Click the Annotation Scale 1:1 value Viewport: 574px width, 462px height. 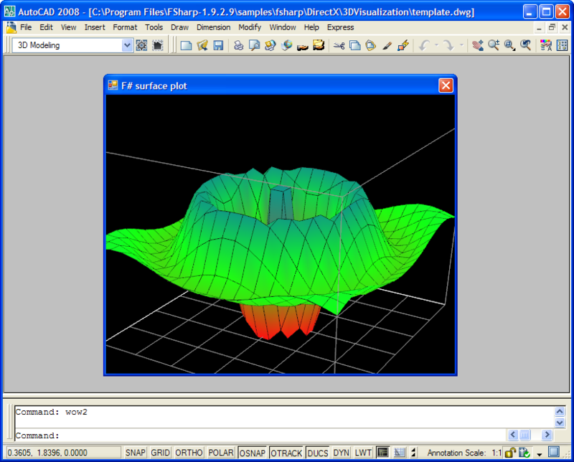tap(496, 453)
